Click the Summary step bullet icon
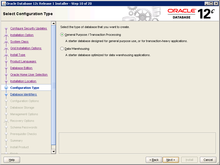The image size is (220, 165). [x=6, y=141]
